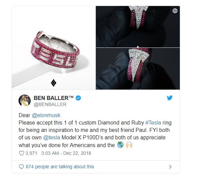Open the 3:03 AM - Dec 22, 2018 timestamp
The height and width of the screenshot is (175, 200).
click(66, 153)
